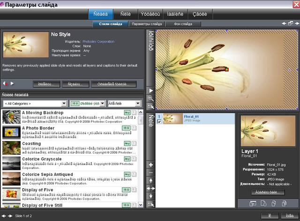Click the first button beside the style preview play icon
The image size is (300, 221).
tap(46, 84)
